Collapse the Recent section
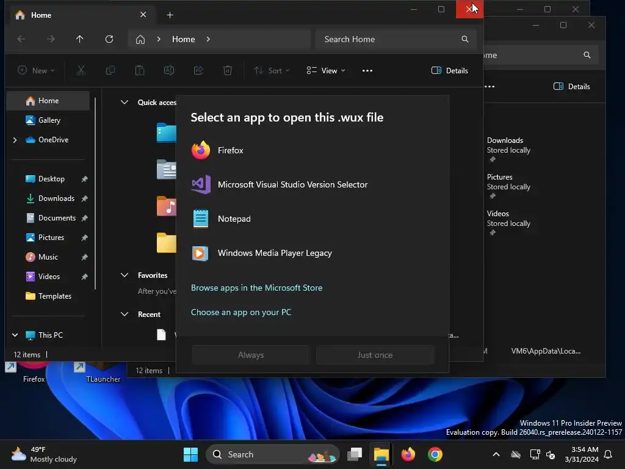 pos(125,314)
